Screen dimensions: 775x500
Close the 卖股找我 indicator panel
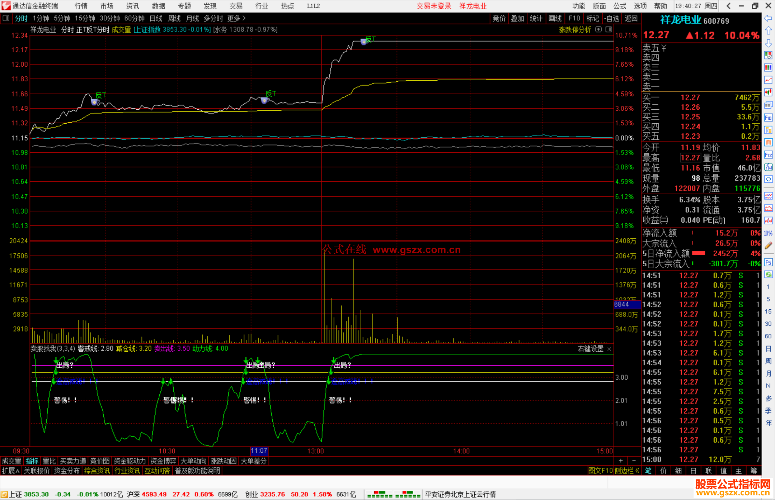(609, 349)
